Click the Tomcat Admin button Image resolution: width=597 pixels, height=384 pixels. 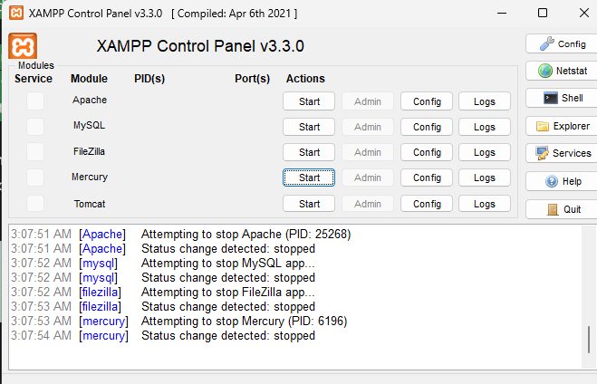pos(368,204)
